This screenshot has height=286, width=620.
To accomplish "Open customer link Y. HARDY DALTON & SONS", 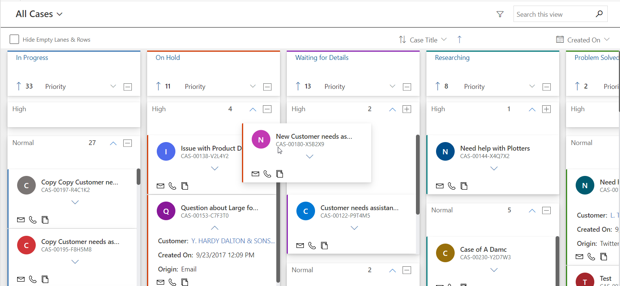I will coord(233,241).
